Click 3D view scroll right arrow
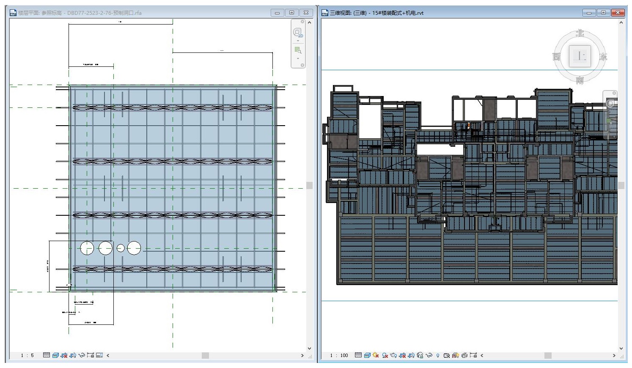The height and width of the screenshot is (368, 632). 614,355
